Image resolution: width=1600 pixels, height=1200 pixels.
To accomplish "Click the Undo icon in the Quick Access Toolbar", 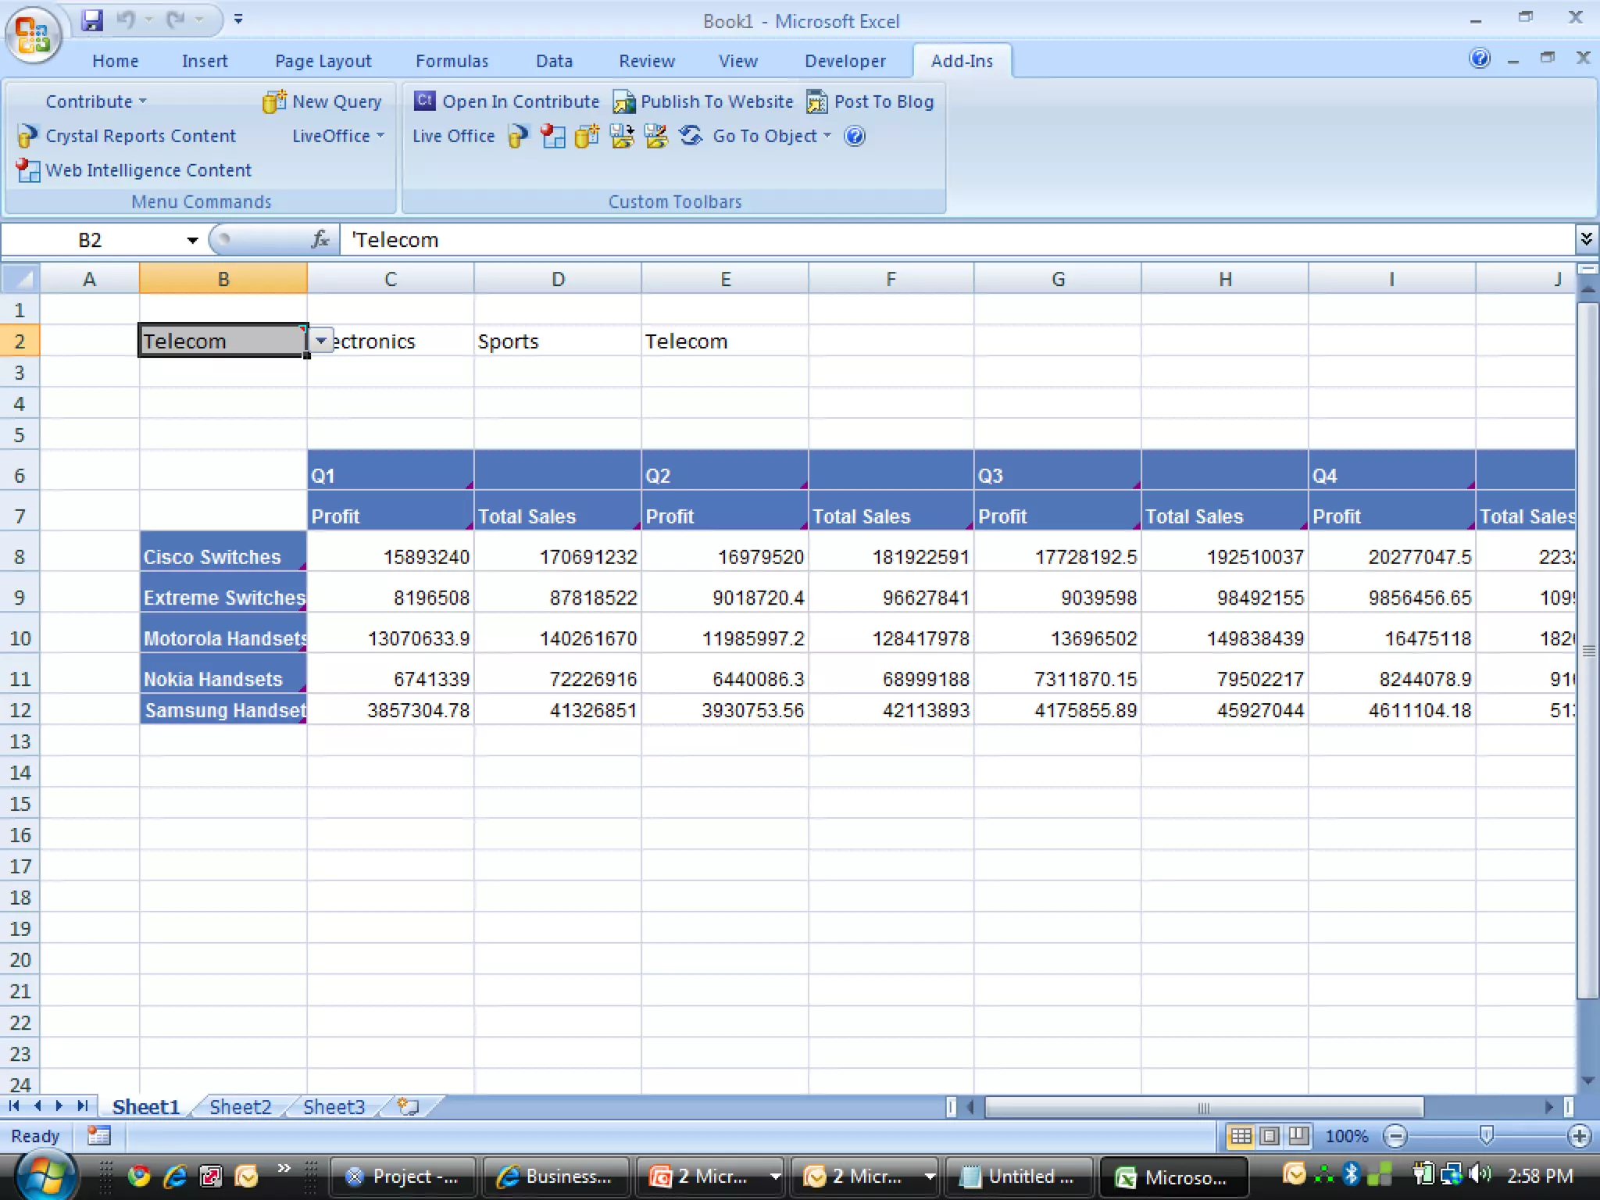I will click(126, 20).
